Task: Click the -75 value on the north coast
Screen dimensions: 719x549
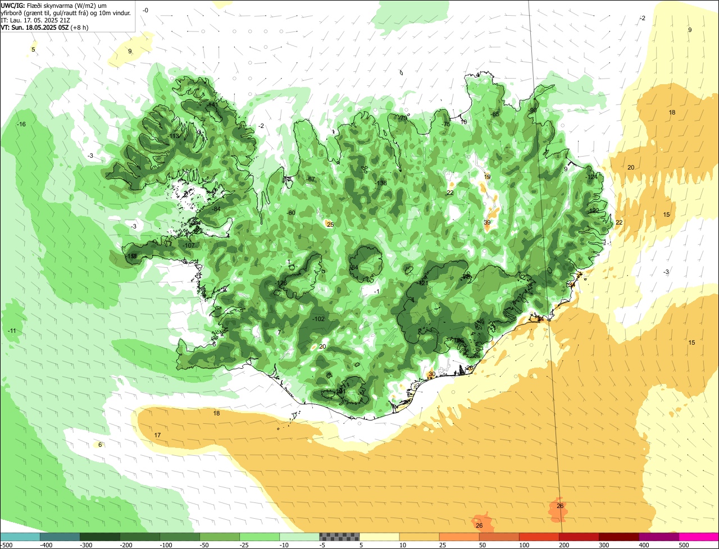Action: [x=446, y=124]
